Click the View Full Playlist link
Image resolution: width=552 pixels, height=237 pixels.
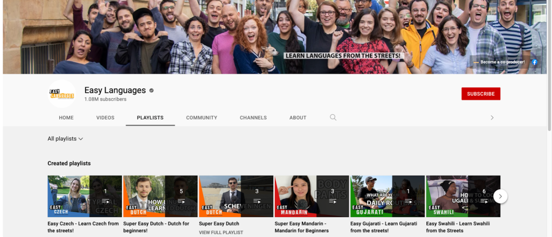(x=221, y=233)
